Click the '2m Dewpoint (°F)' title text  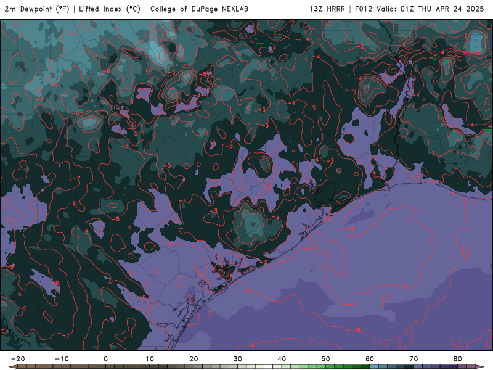[x=37, y=9]
